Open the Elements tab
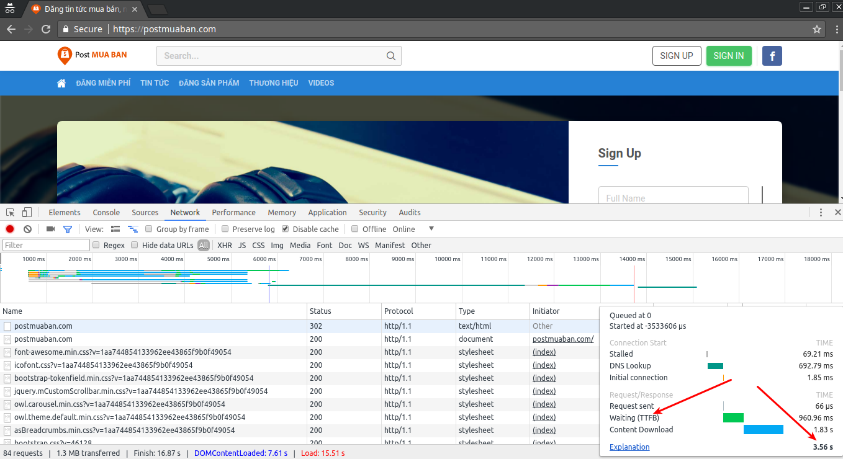Image resolution: width=843 pixels, height=459 pixels. pyautogui.click(x=65, y=212)
